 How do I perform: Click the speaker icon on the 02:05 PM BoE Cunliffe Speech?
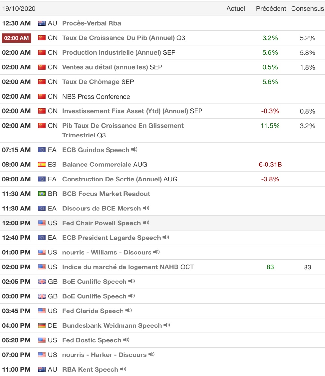pyautogui.click(x=132, y=281)
